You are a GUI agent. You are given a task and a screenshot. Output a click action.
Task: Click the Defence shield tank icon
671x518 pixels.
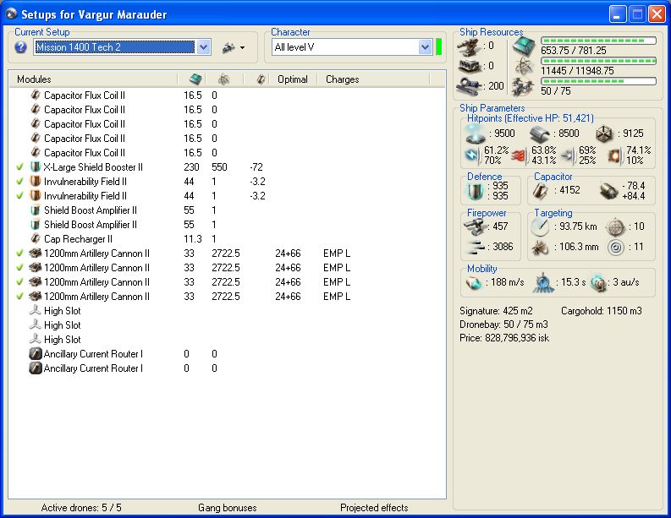[475, 191]
